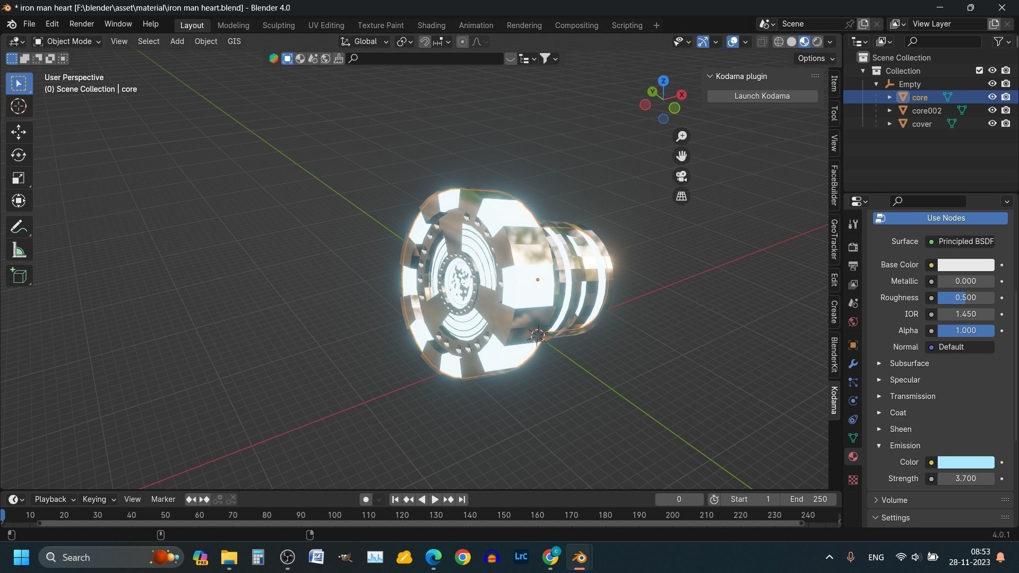Jump to timeline start frame
1019x573 pixels.
pyautogui.click(x=395, y=499)
